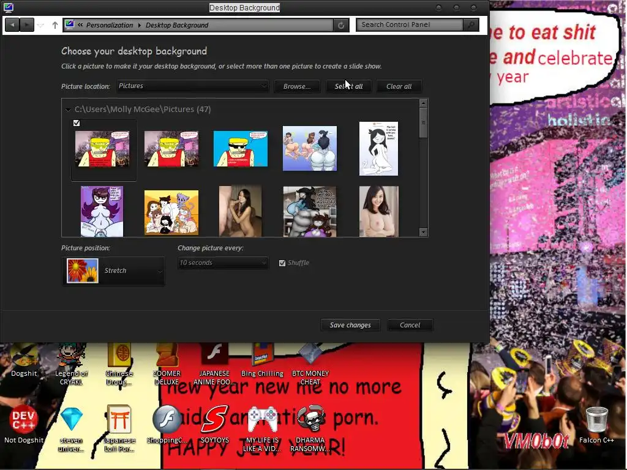Open the recent locations dropdown arrow

[x=40, y=26]
